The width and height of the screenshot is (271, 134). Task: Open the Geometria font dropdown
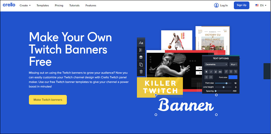[x=216, y=64]
